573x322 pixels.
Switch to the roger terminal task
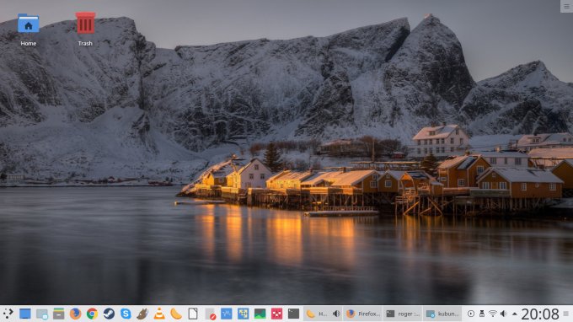(x=403, y=314)
